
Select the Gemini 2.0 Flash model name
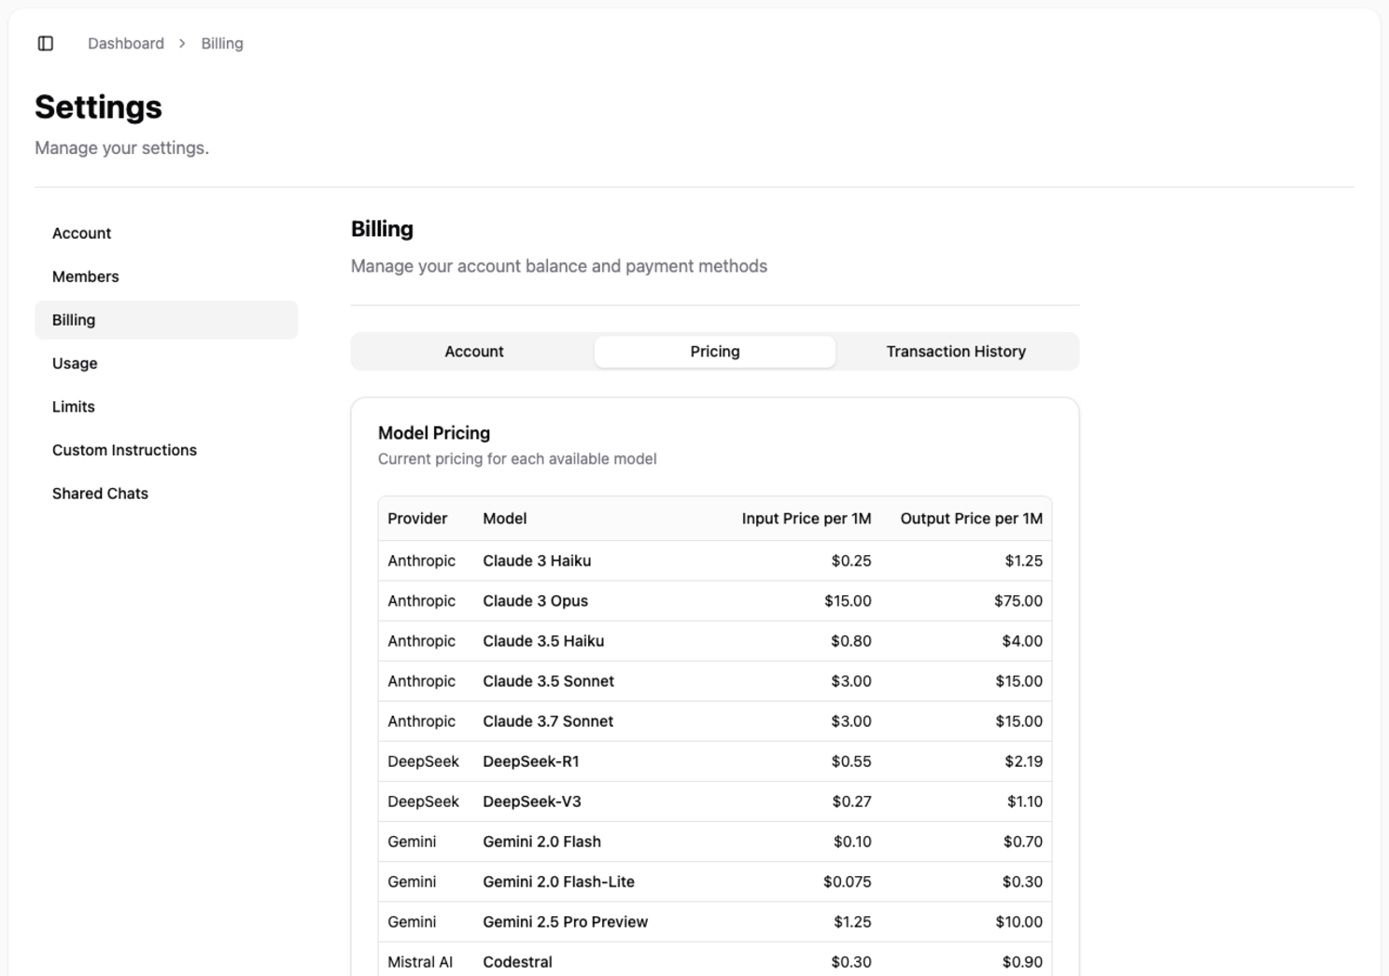[541, 842]
